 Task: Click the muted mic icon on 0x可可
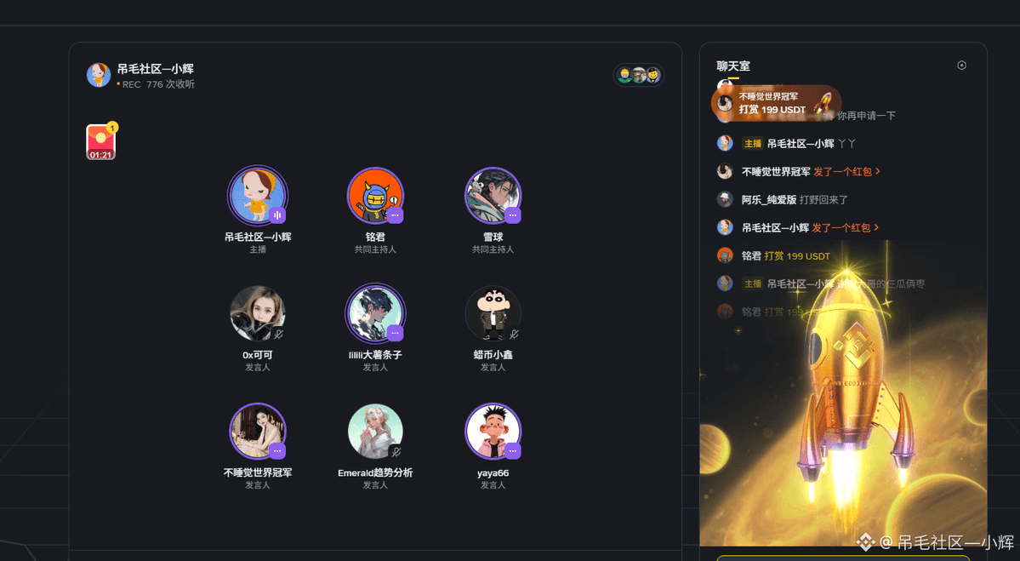pyautogui.click(x=278, y=334)
